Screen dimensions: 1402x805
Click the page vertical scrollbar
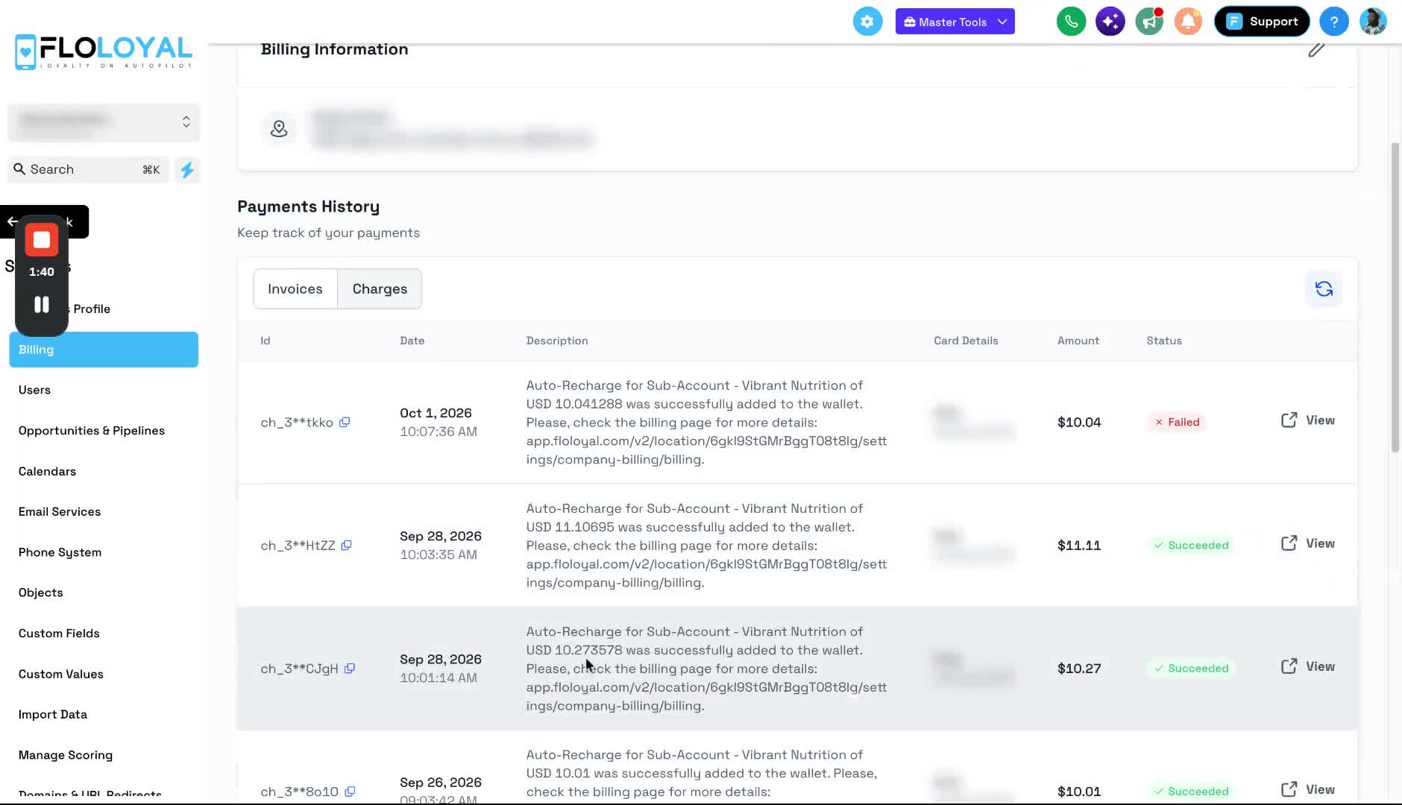(1395, 298)
